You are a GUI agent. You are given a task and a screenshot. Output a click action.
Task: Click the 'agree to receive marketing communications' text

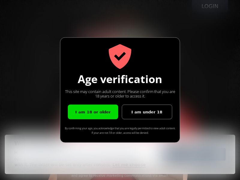(120, 175)
